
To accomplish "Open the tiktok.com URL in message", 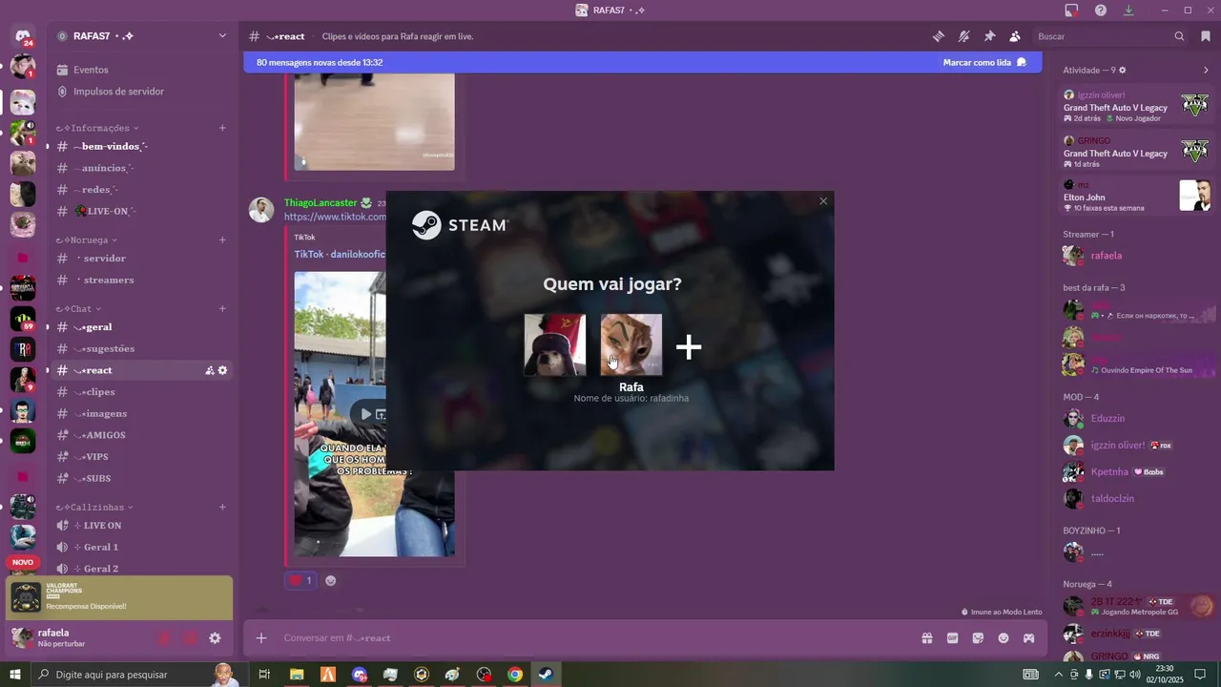I will [335, 218].
